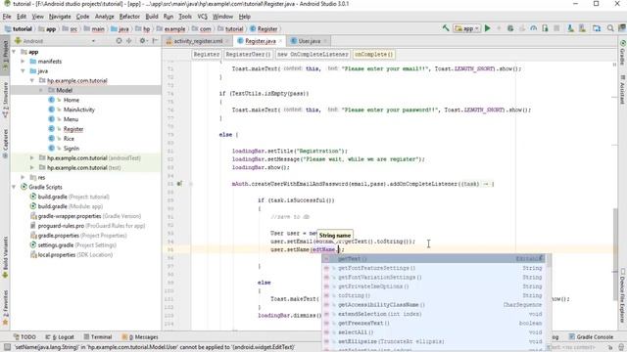Switch to User.java tab
This screenshot has width=627, height=352.
click(x=310, y=41)
